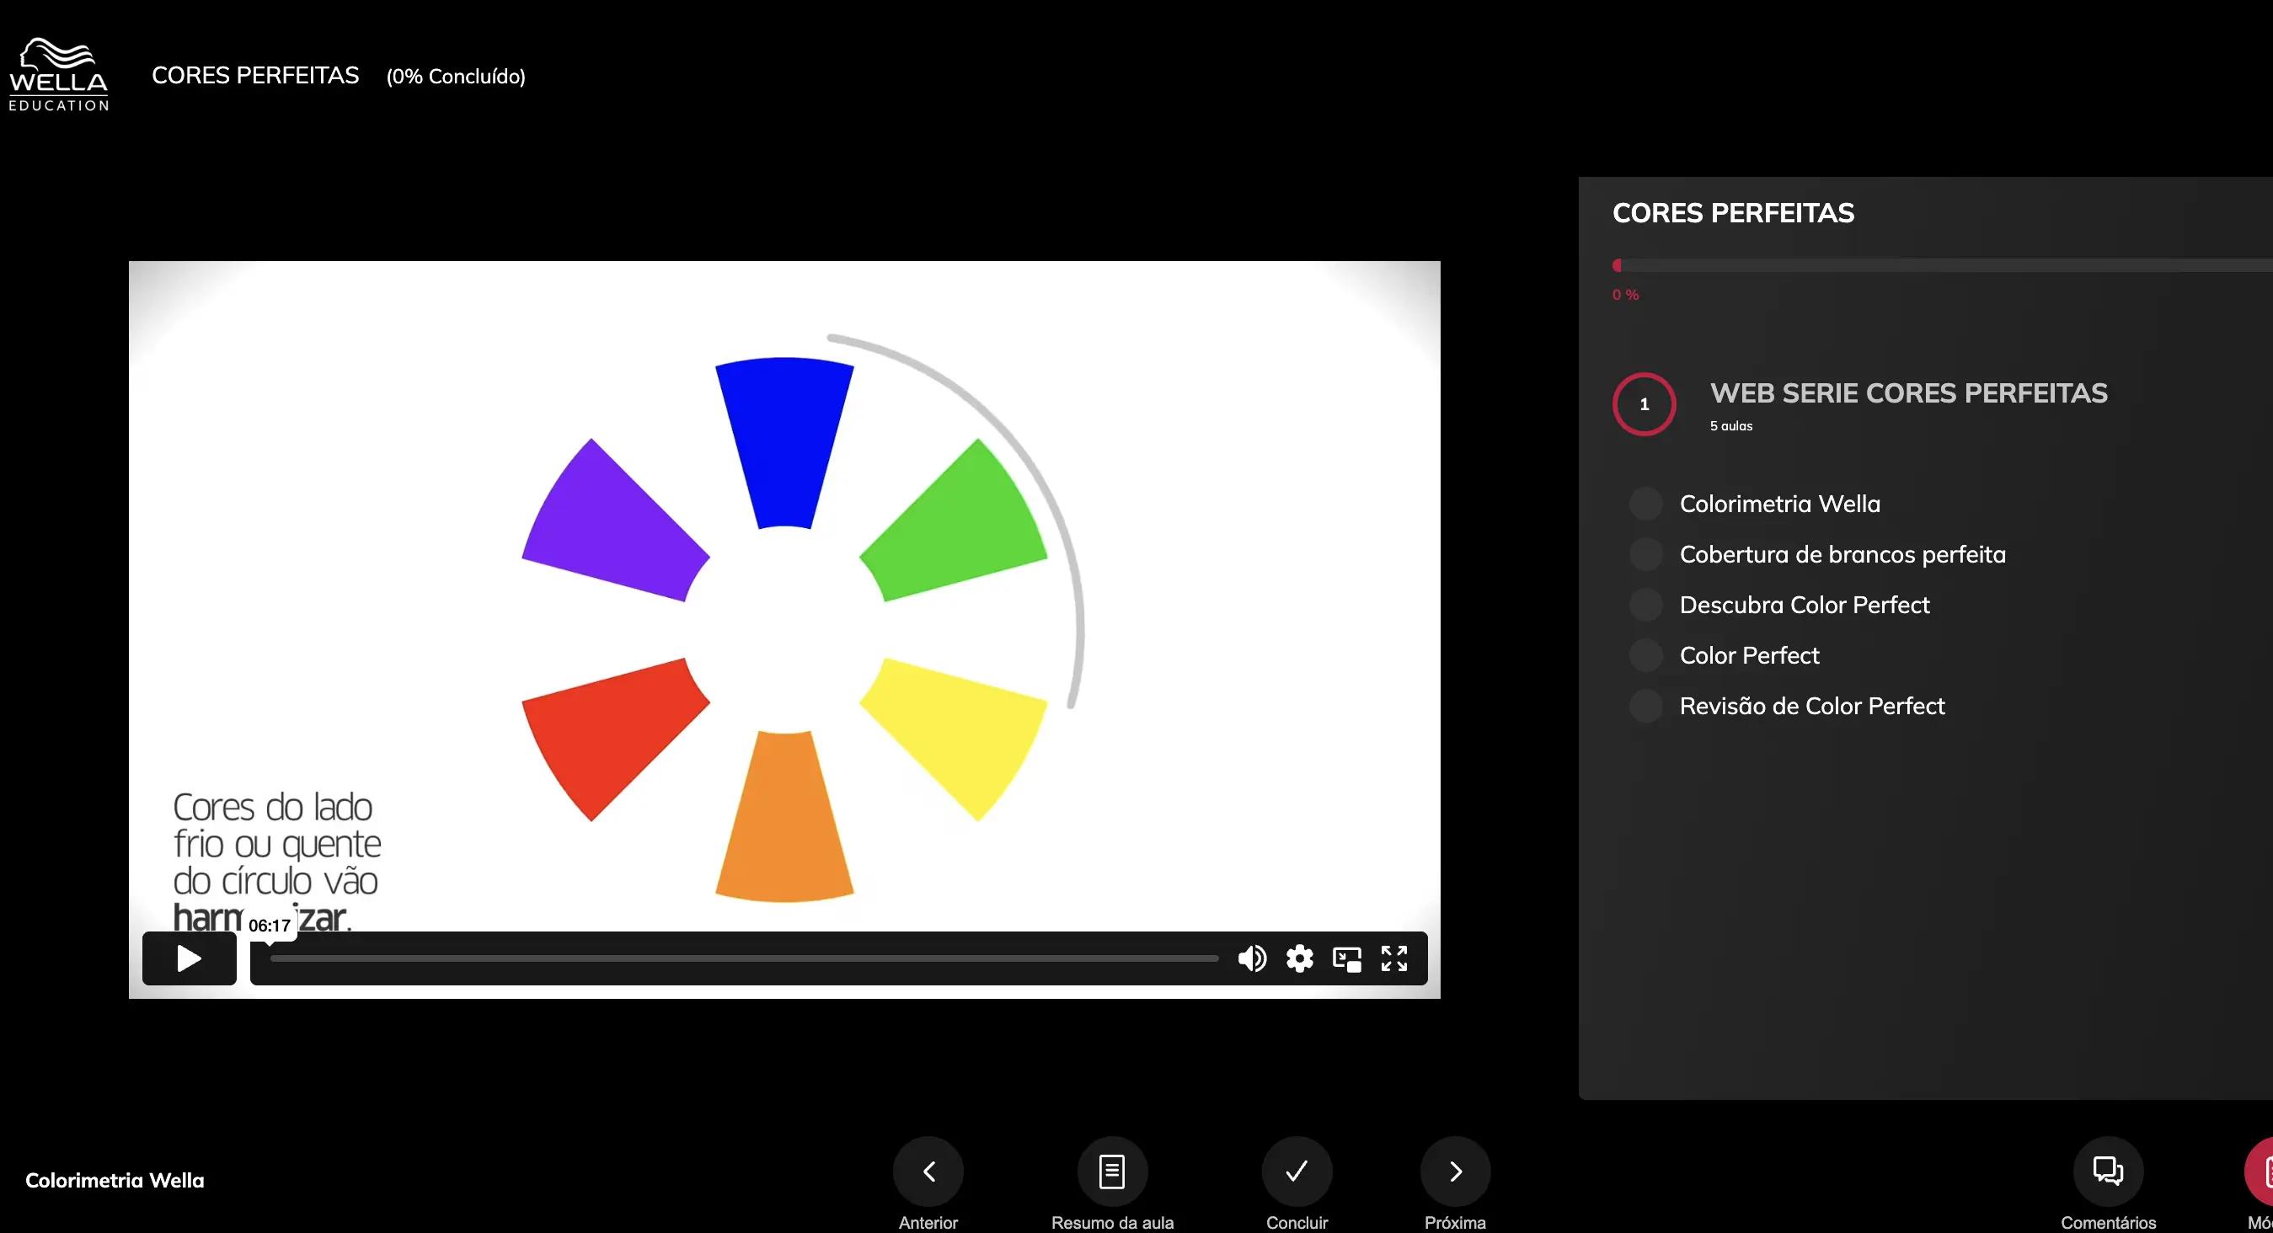
Task: Collapse the Web Serie Cores Perfeitas module
Action: coord(1907,393)
